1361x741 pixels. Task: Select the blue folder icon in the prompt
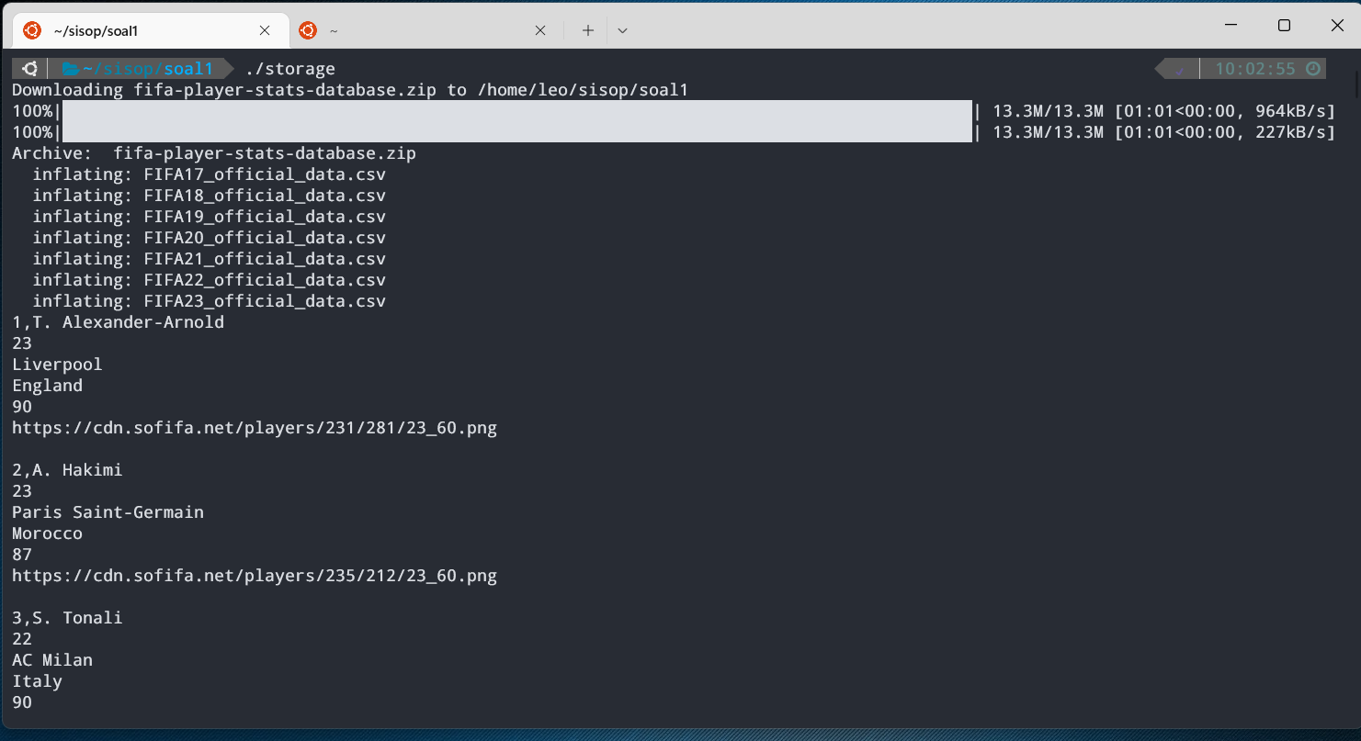pyautogui.click(x=69, y=68)
